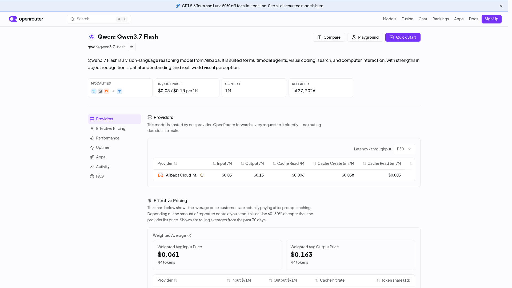Copy the model slug with copy icon

pyautogui.click(x=132, y=47)
